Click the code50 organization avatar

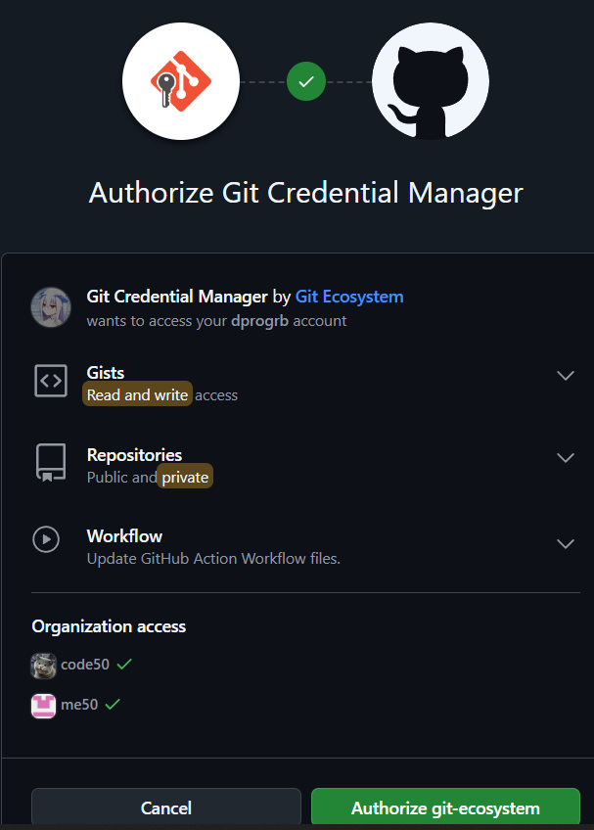pos(43,666)
